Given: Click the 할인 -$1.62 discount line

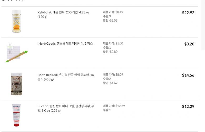Looking at the screenshot, I should pyautogui.click(x=110, y=83).
